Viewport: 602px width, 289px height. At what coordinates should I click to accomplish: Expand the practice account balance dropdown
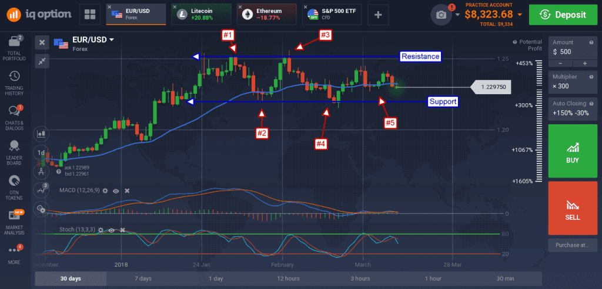tap(520, 15)
